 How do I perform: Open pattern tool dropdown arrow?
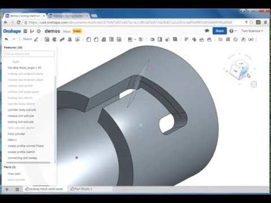click(x=135, y=39)
